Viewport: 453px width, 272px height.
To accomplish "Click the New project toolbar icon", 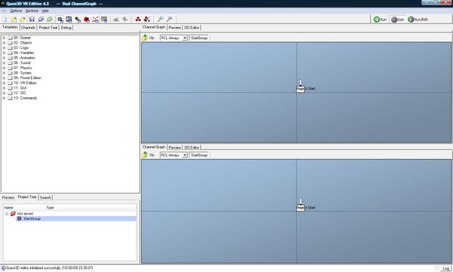I will point(5,20).
